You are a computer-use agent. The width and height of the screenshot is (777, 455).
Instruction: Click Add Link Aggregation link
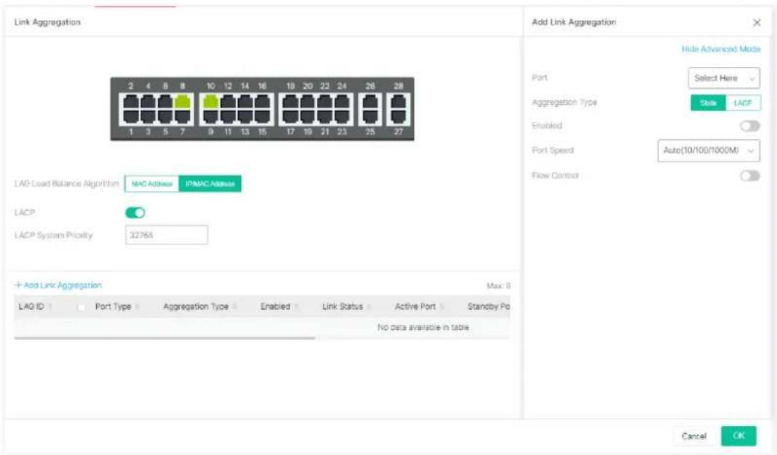tap(58, 285)
